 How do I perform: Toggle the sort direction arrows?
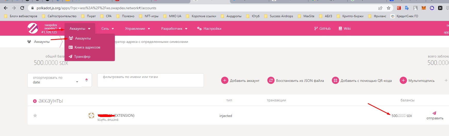[x=86, y=80]
